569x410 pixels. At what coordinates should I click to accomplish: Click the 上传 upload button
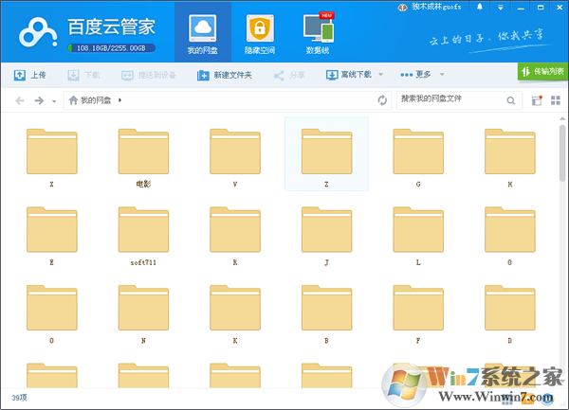click(x=29, y=75)
